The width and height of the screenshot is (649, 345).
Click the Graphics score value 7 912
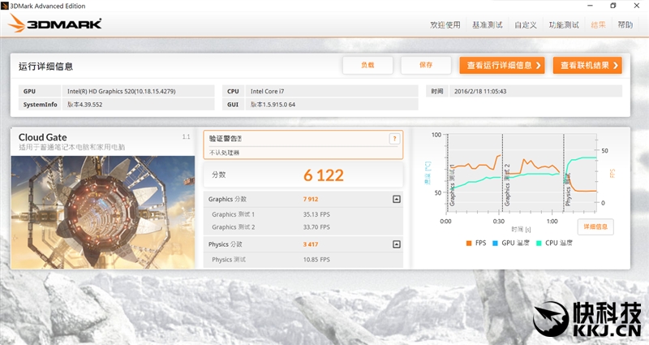[x=311, y=199]
